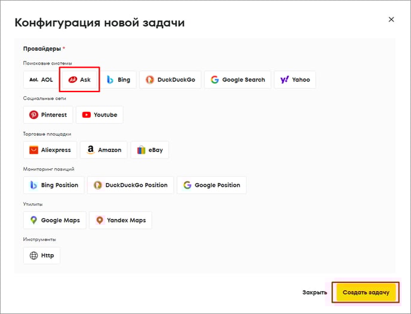The image size is (411, 314).
Task: Choose the Yahoo provider
Action: pyautogui.click(x=295, y=80)
